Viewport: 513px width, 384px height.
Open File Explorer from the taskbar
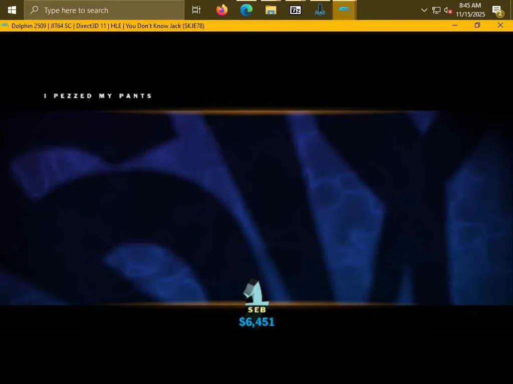click(271, 10)
